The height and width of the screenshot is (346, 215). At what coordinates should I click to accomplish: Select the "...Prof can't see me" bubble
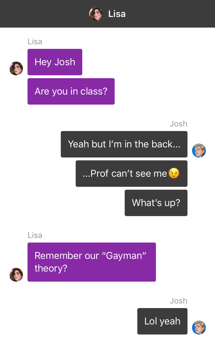[132, 174]
